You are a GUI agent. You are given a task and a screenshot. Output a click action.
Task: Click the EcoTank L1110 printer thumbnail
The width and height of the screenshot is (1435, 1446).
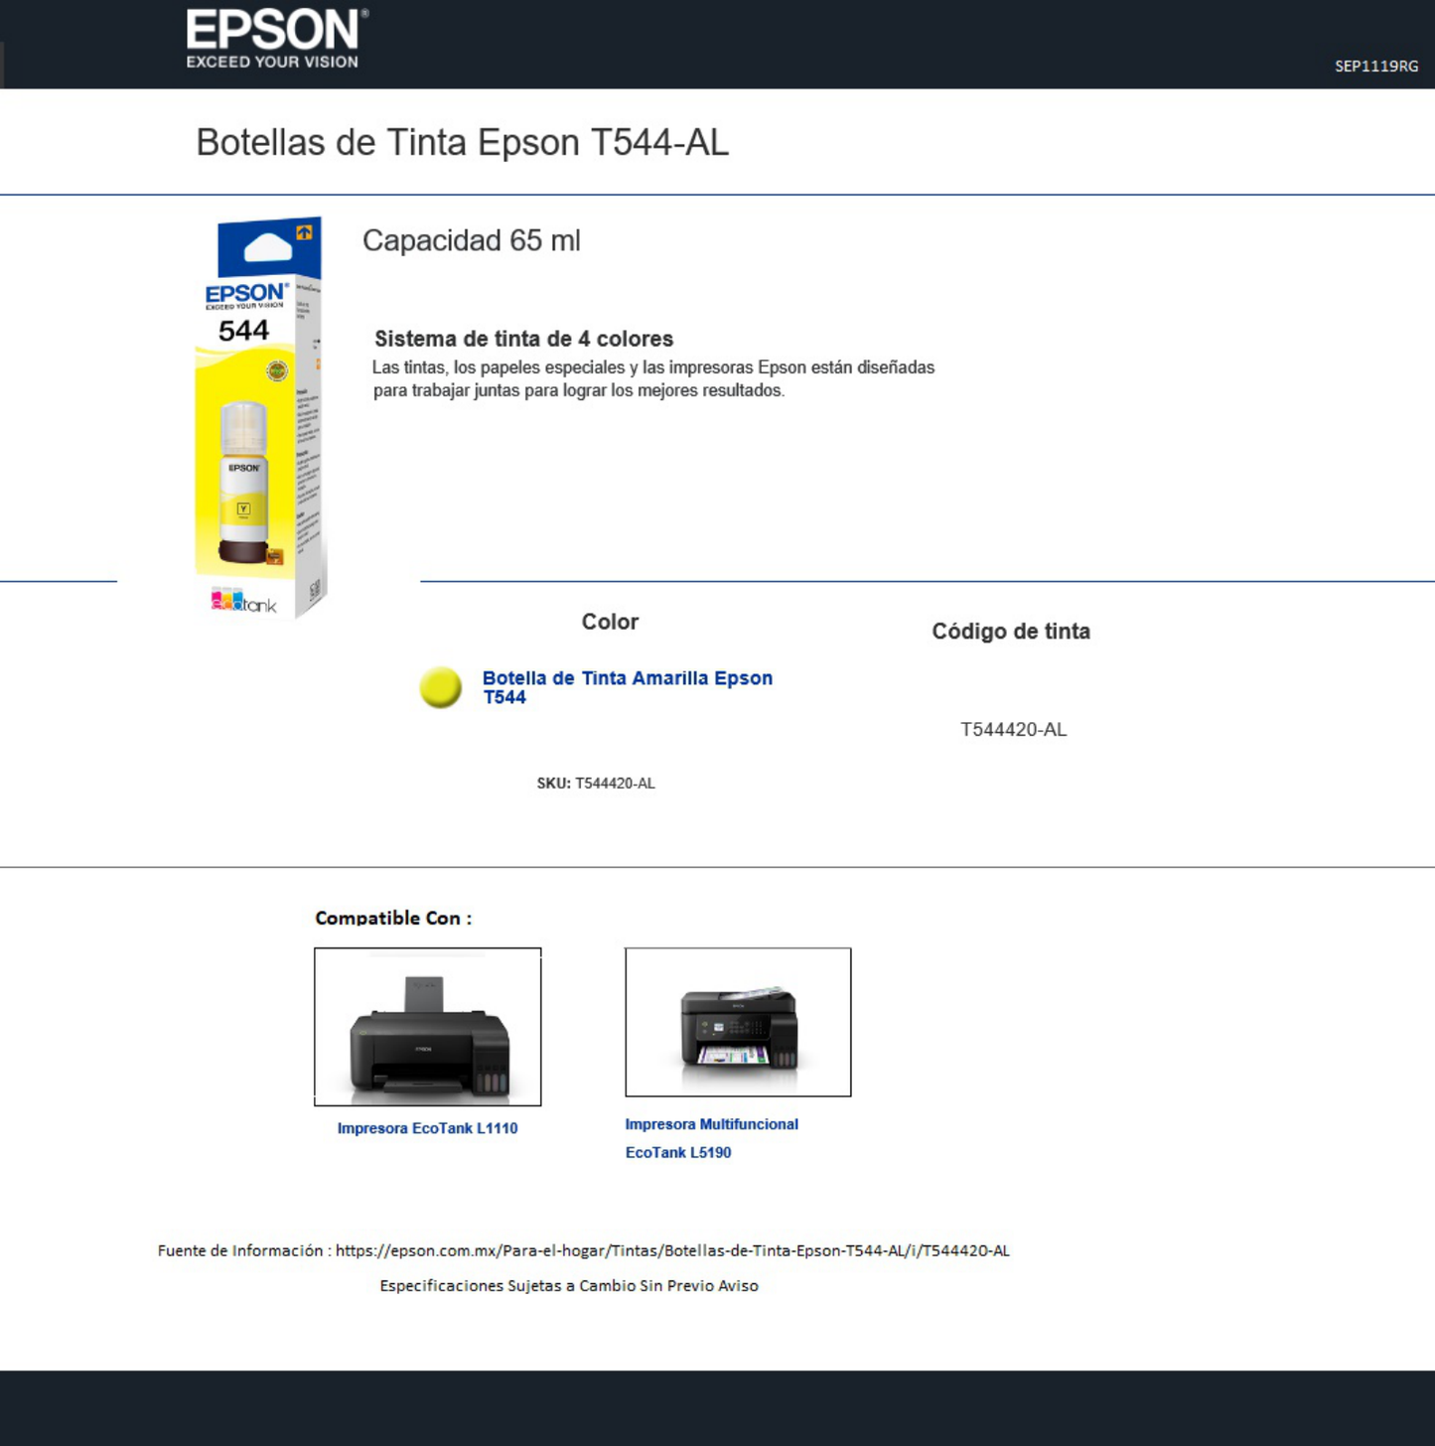428,1027
